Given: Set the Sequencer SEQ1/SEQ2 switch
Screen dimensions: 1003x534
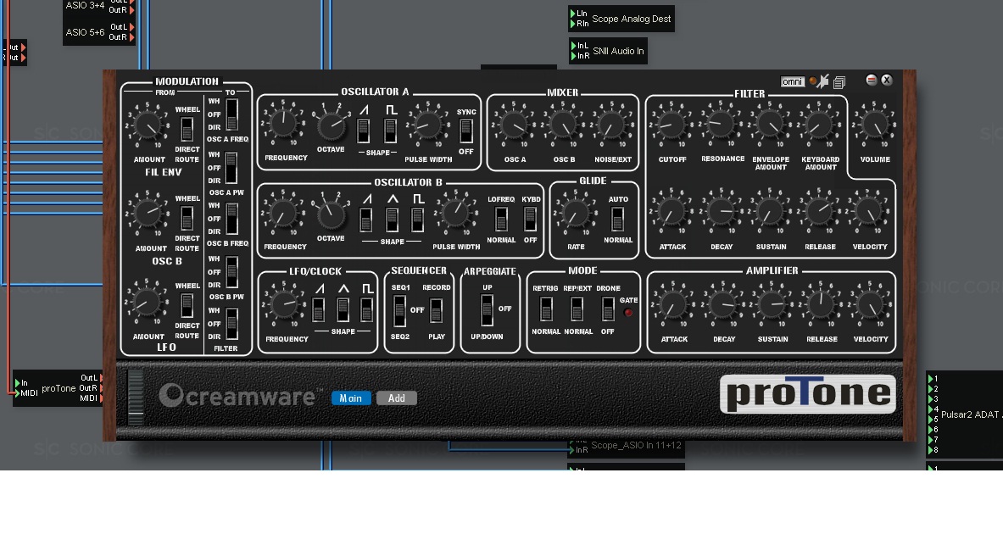Looking at the screenshot, I should coord(400,311).
